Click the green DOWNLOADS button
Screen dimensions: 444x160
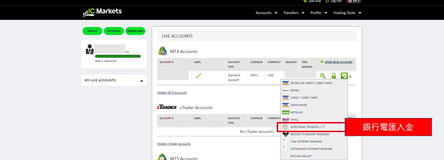pyautogui.click(x=135, y=31)
